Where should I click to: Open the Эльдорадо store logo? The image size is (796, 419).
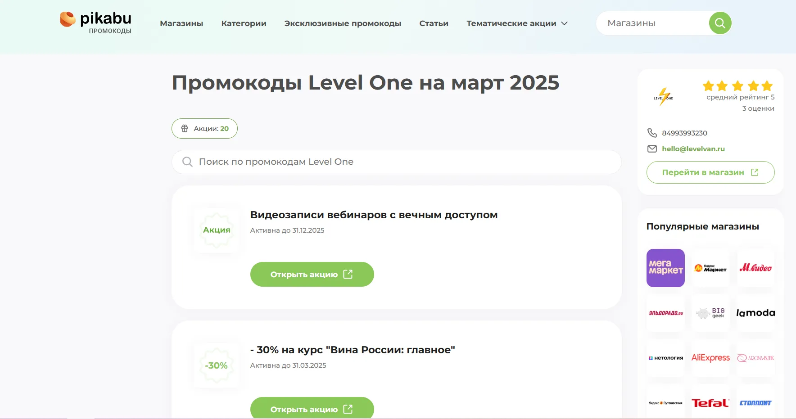pos(665,313)
